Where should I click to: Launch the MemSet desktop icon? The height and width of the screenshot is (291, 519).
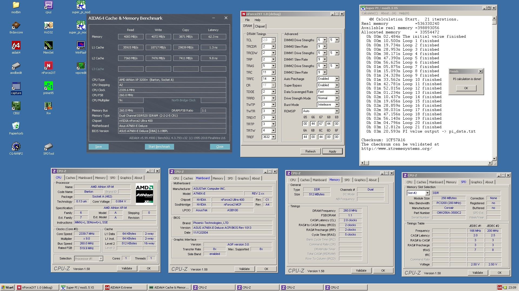pyautogui.click(x=48, y=48)
